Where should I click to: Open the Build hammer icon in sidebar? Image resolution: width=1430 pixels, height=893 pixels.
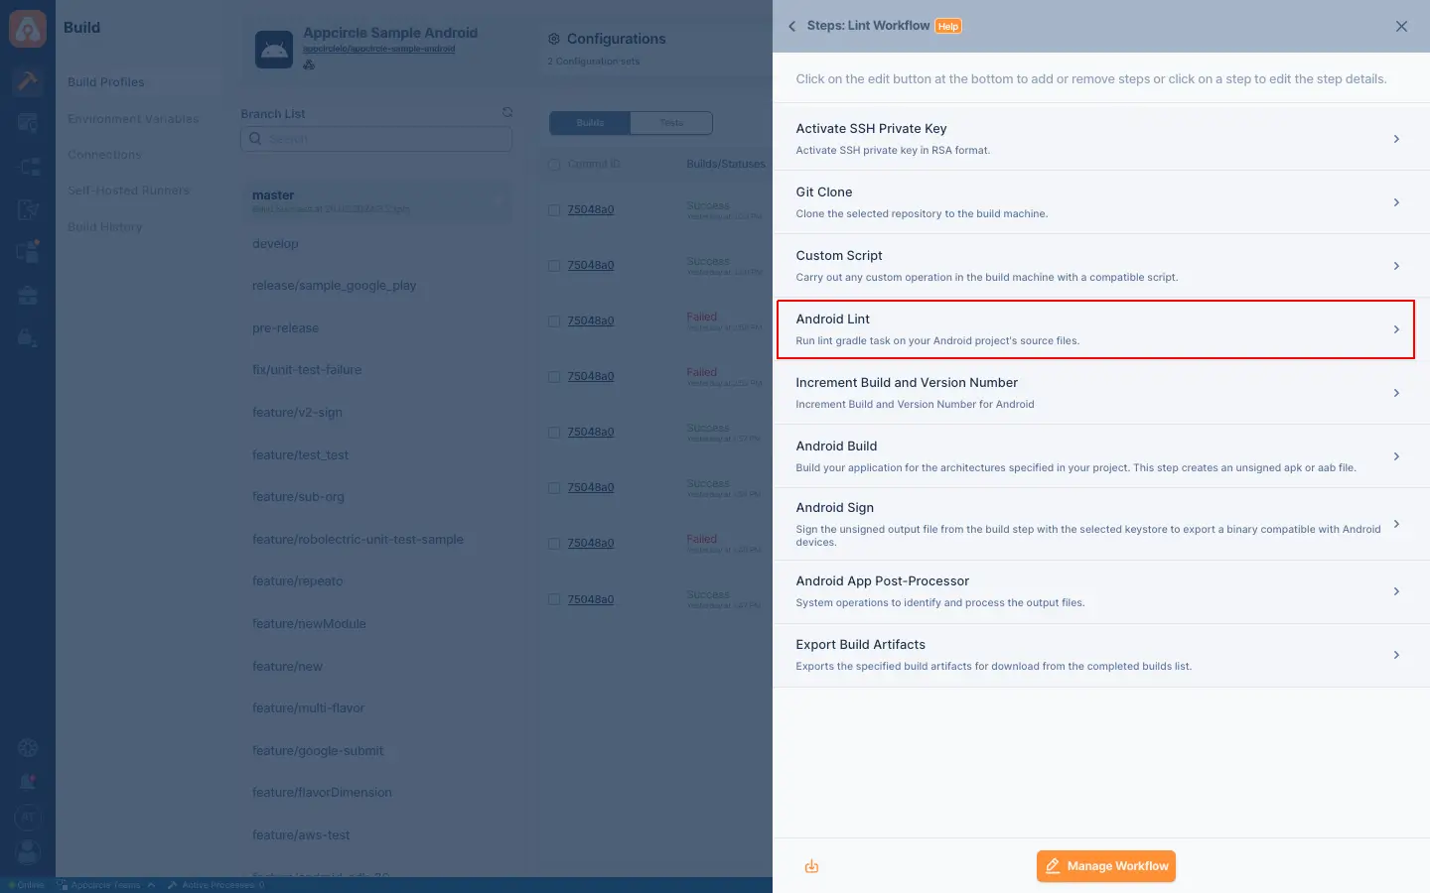pyautogui.click(x=28, y=81)
